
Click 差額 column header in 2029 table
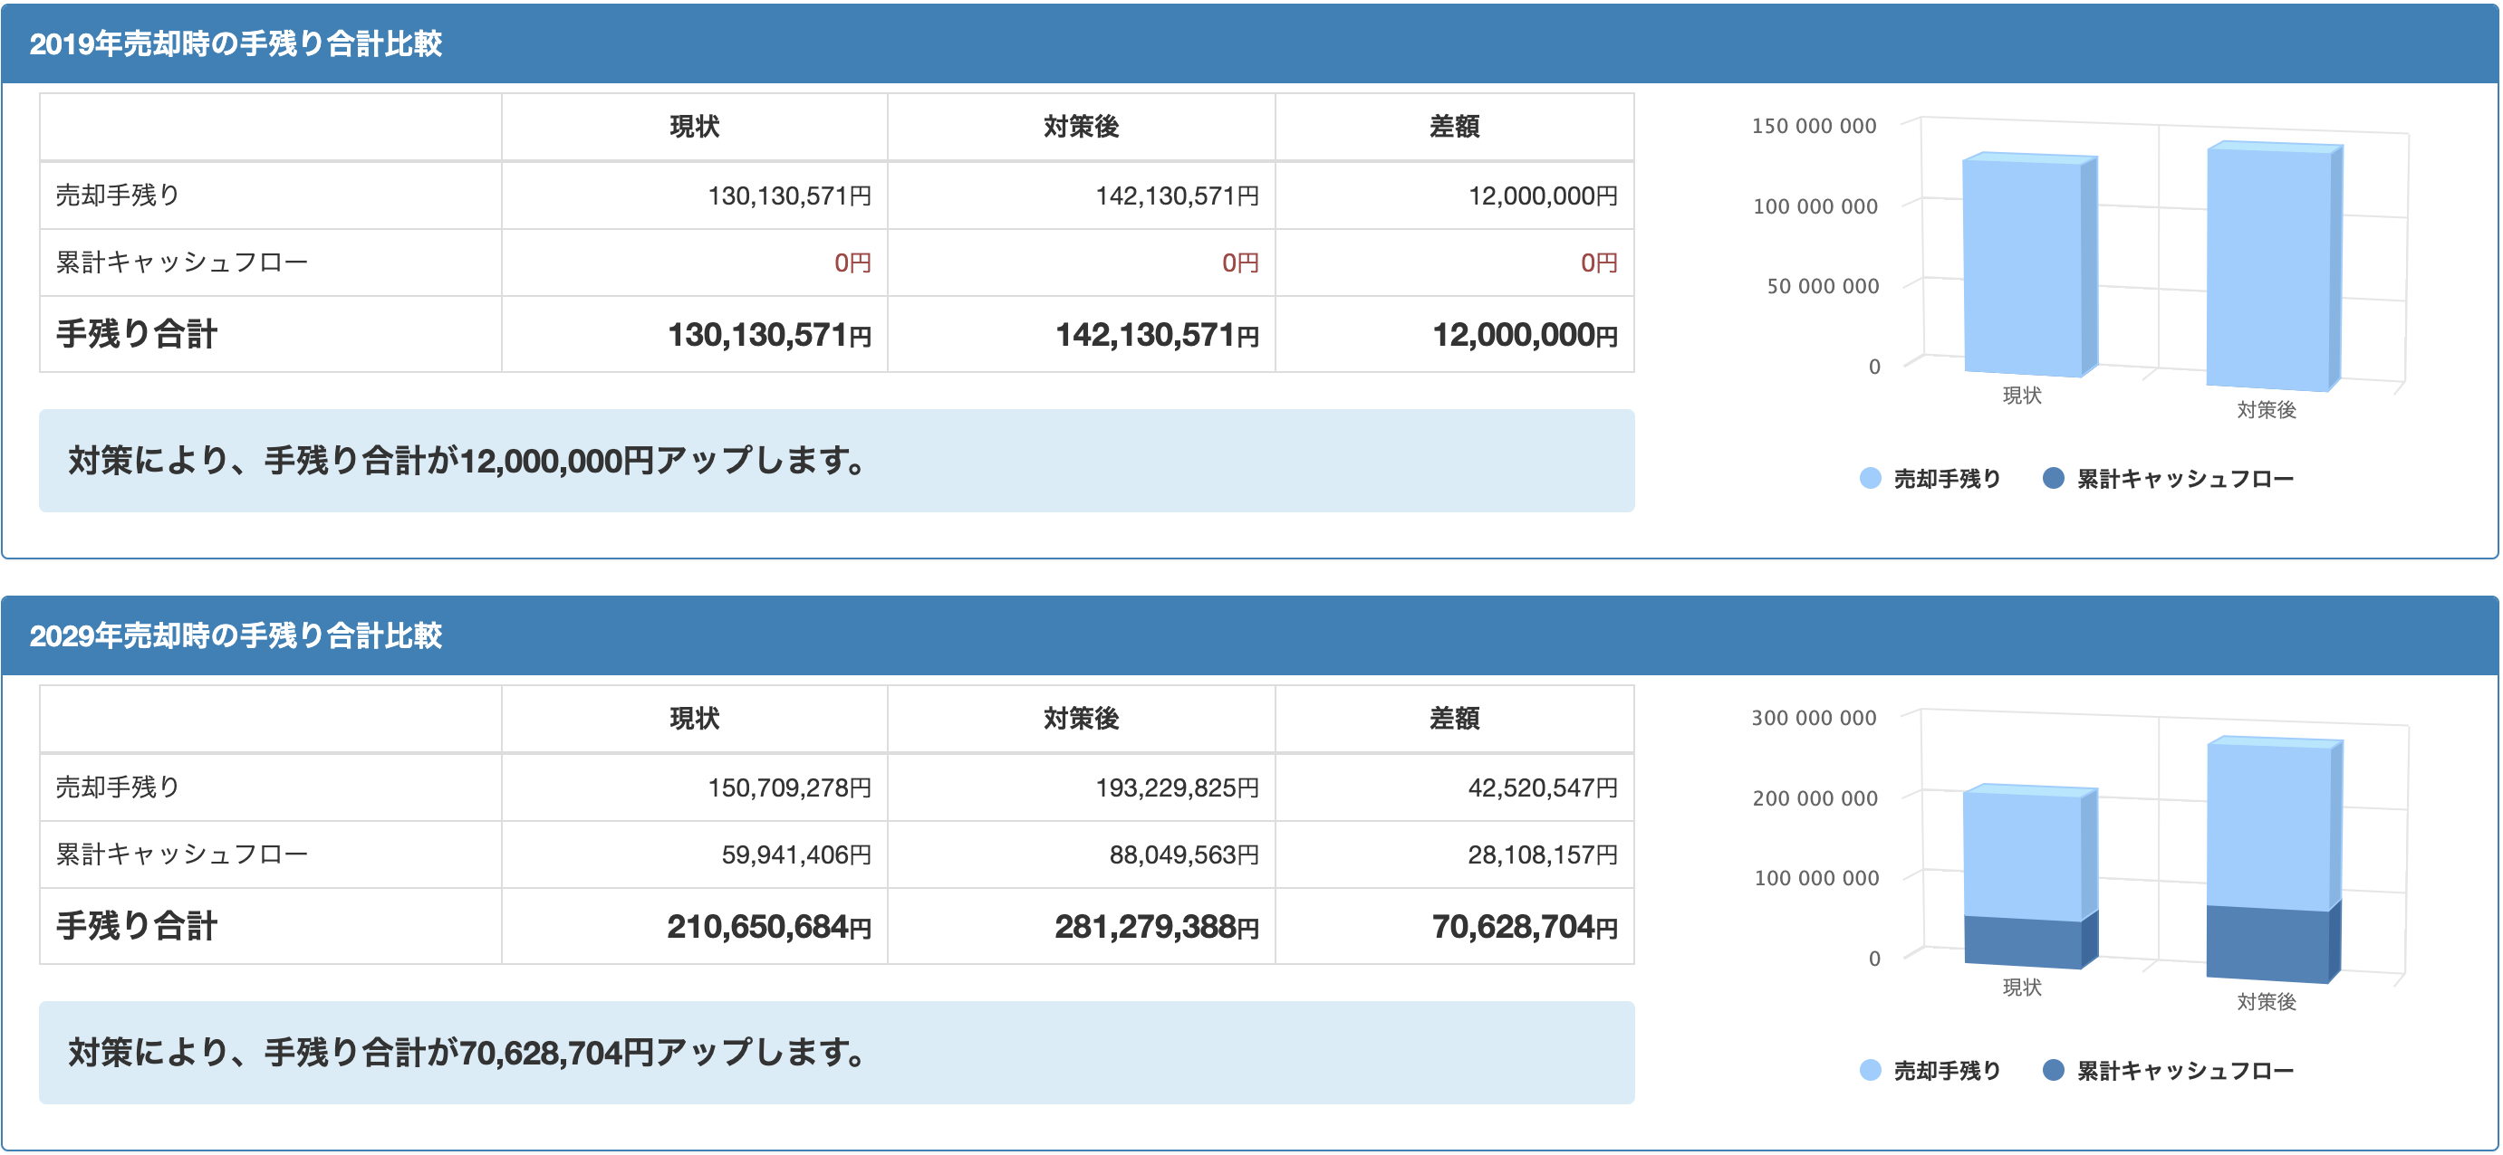coord(1454,718)
